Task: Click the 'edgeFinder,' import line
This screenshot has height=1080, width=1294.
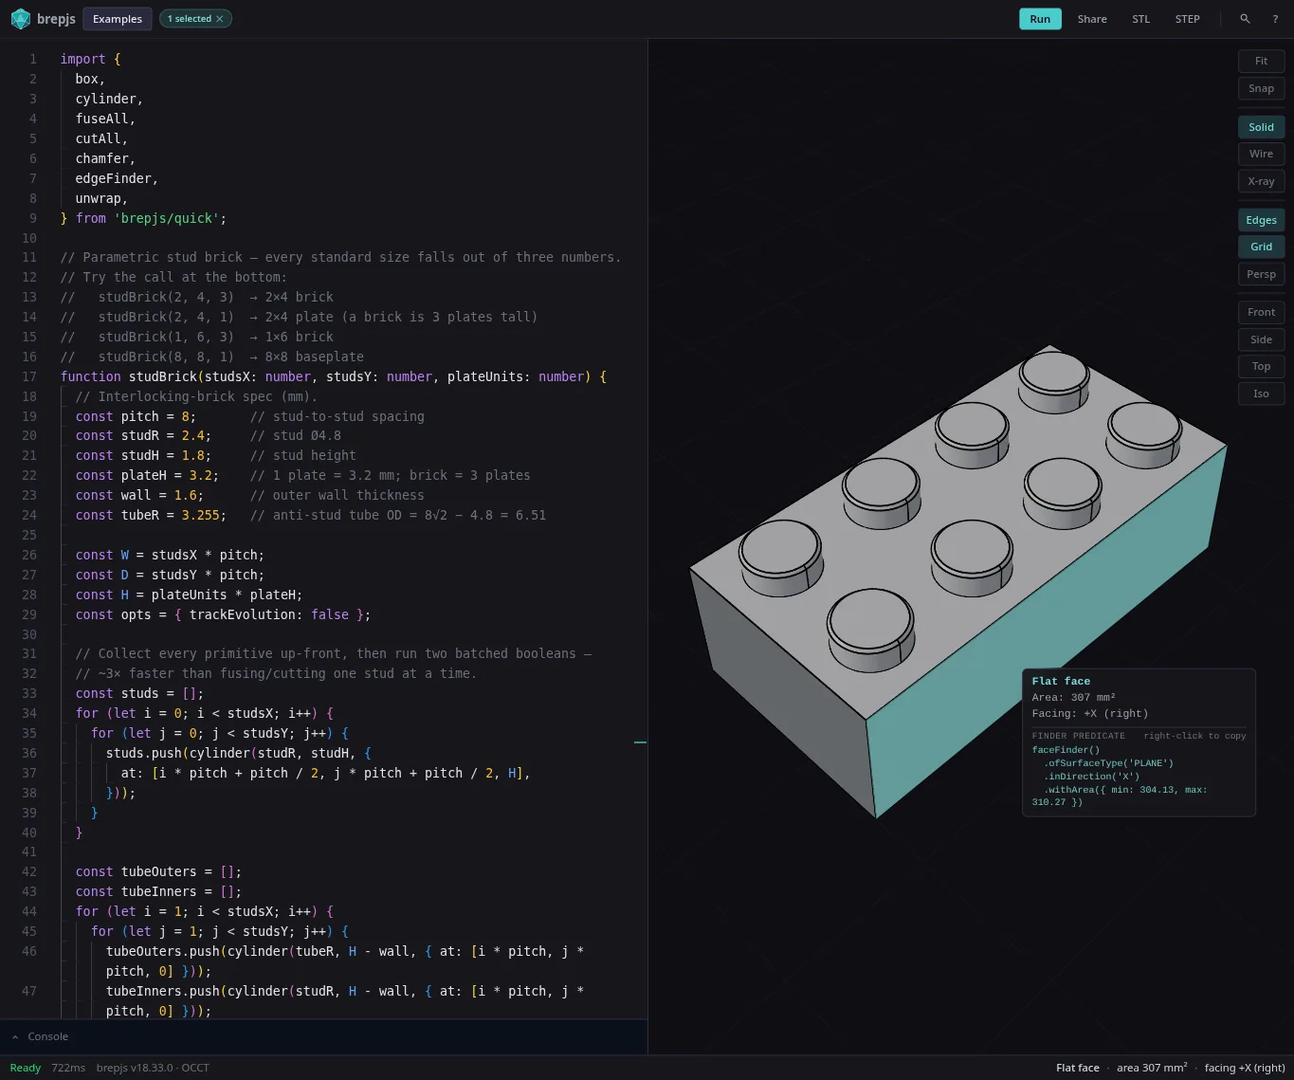Action: click(x=117, y=178)
